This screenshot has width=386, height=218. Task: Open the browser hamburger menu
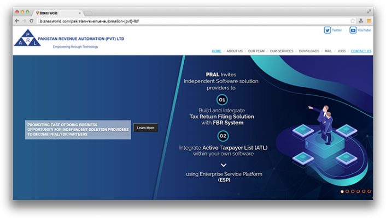(x=369, y=21)
